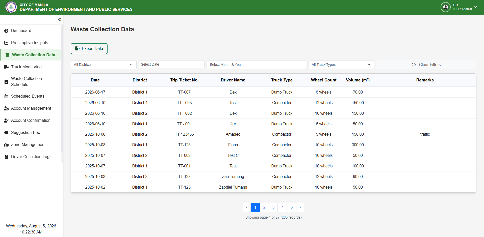Viewport: 484px width, 237px height.
Task: Click the Truck Monitoring truck icon
Action: tap(6, 67)
